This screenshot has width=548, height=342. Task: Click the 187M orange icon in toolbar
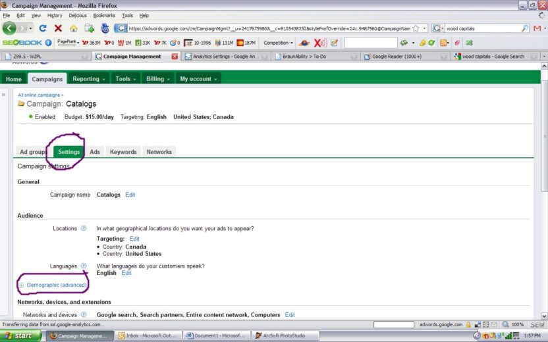pyautogui.click(x=246, y=43)
